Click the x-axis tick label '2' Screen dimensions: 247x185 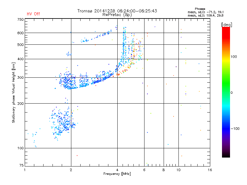(x=71, y=170)
